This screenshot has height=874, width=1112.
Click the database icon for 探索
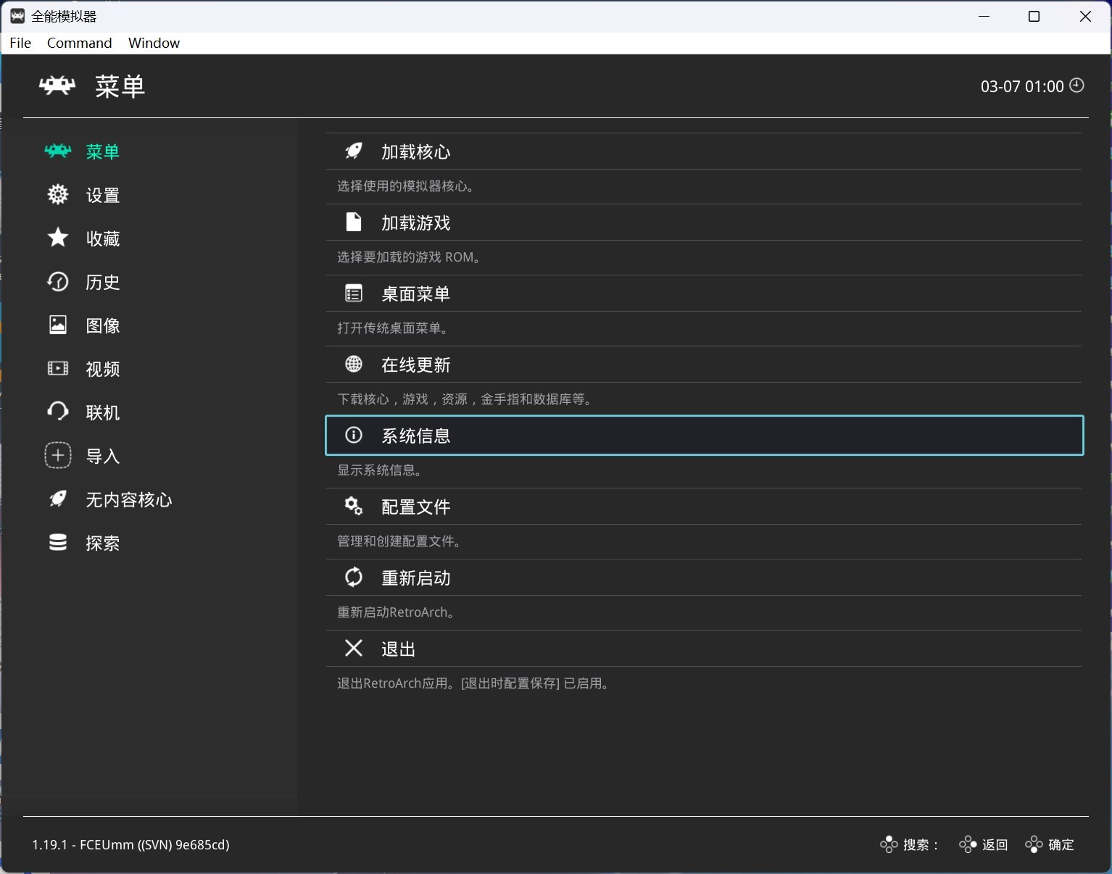[x=58, y=542]
